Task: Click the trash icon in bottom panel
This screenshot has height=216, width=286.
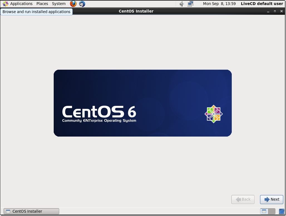Action: [x=282, y=211]
